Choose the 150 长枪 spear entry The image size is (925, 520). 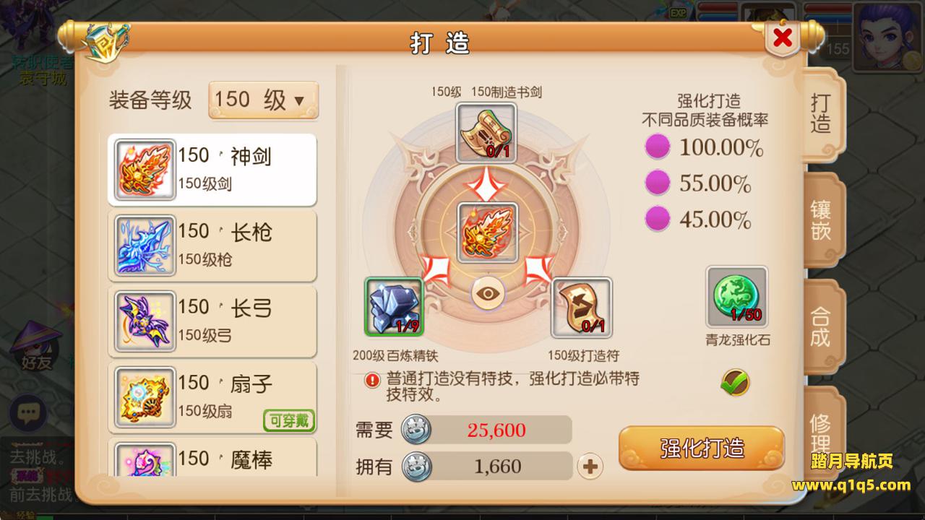click(x=212, y=245)
